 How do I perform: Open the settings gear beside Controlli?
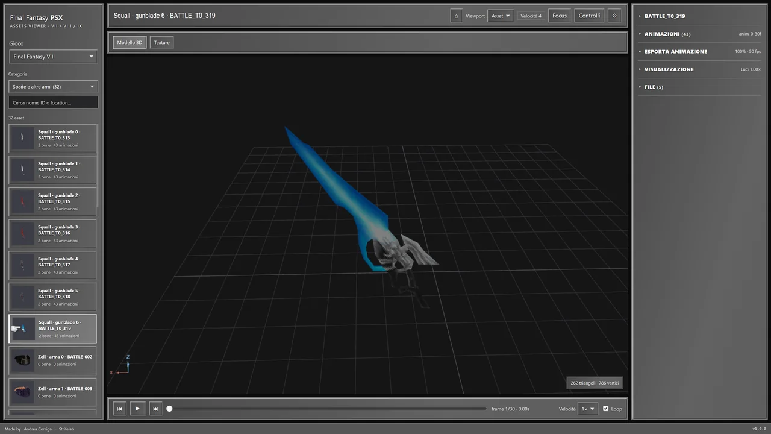[614, 16]
